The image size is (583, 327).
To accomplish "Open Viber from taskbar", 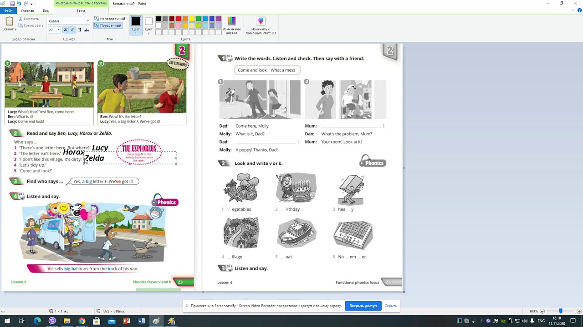I will (52, 321).
